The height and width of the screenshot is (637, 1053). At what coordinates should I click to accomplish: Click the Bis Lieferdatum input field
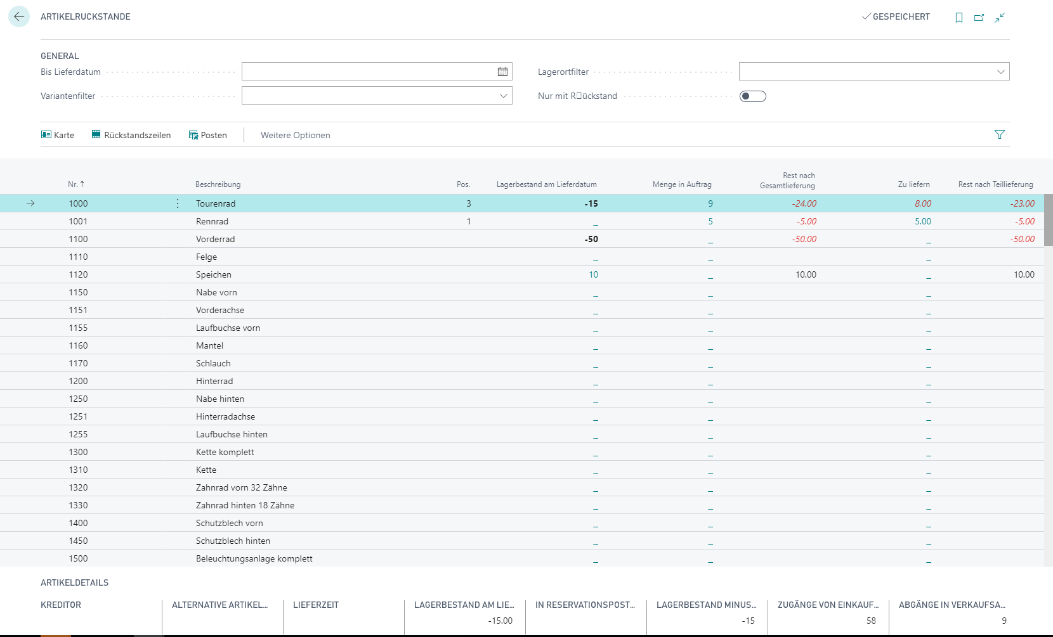click(369, 72)
